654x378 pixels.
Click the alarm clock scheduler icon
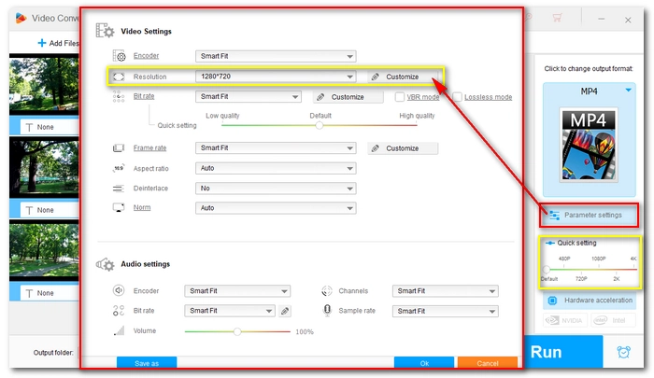click(x=623, y=352)
